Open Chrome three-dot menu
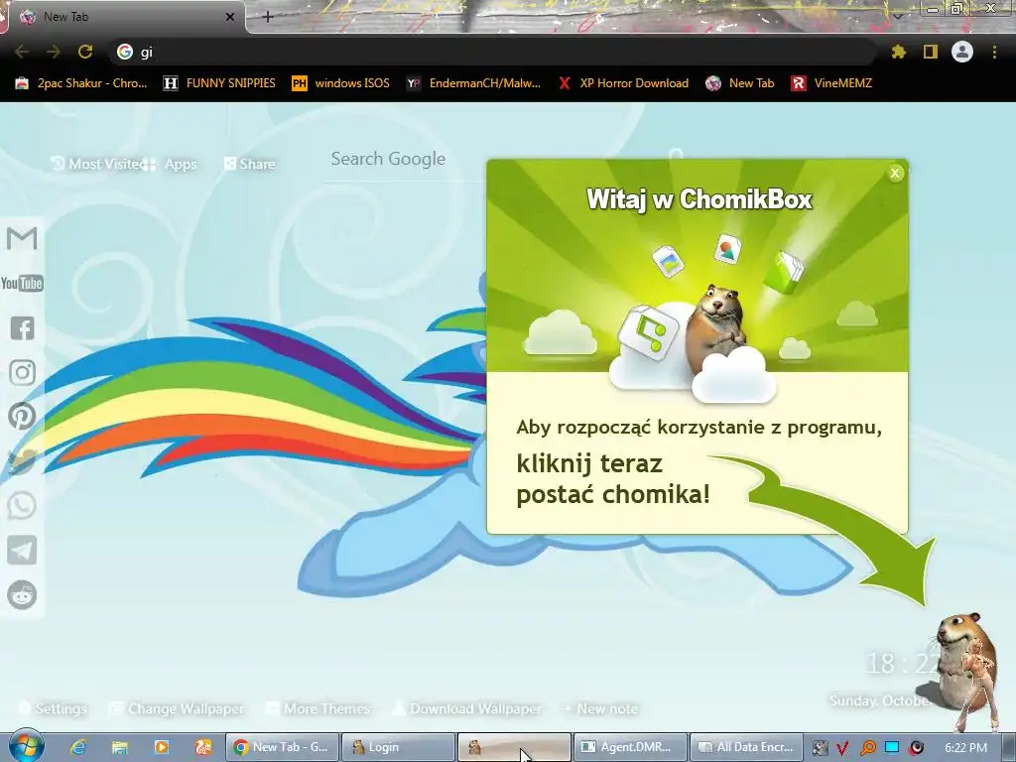The width and height of the screenshot is (1016, 762). [x=994, y=52]
